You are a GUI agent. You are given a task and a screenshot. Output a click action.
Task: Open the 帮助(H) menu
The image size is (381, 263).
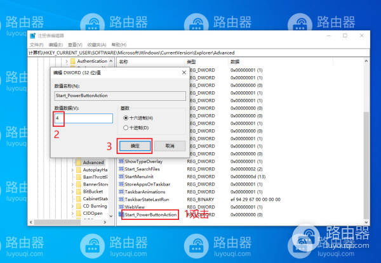[x=119, y=45]
